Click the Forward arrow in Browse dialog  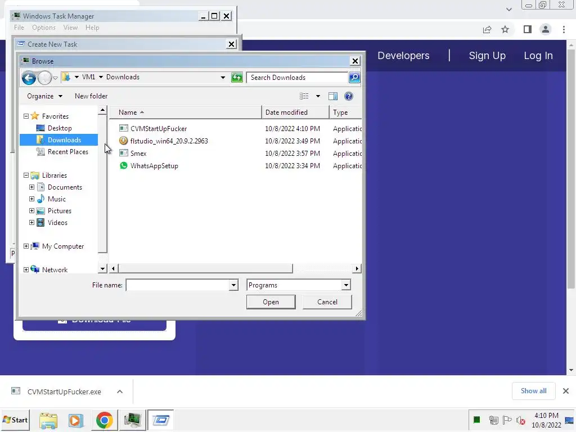[x=44, y=78]
